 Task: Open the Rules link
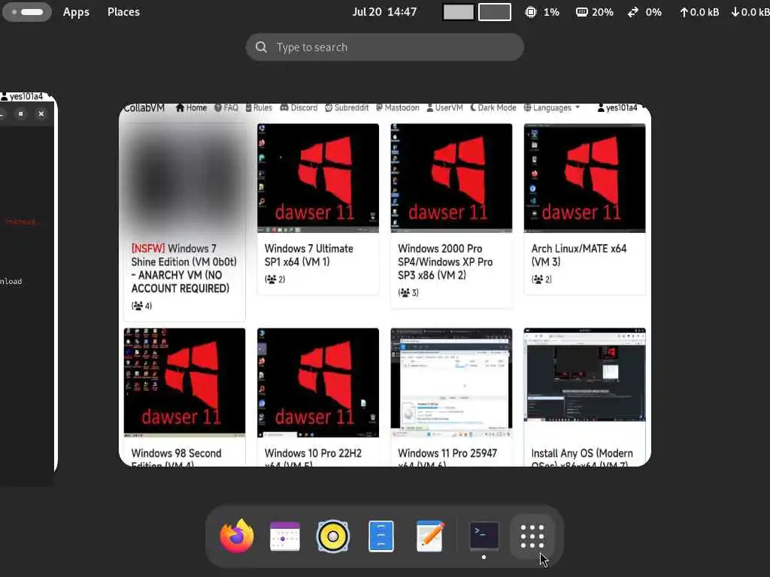(x=259, y=107)
